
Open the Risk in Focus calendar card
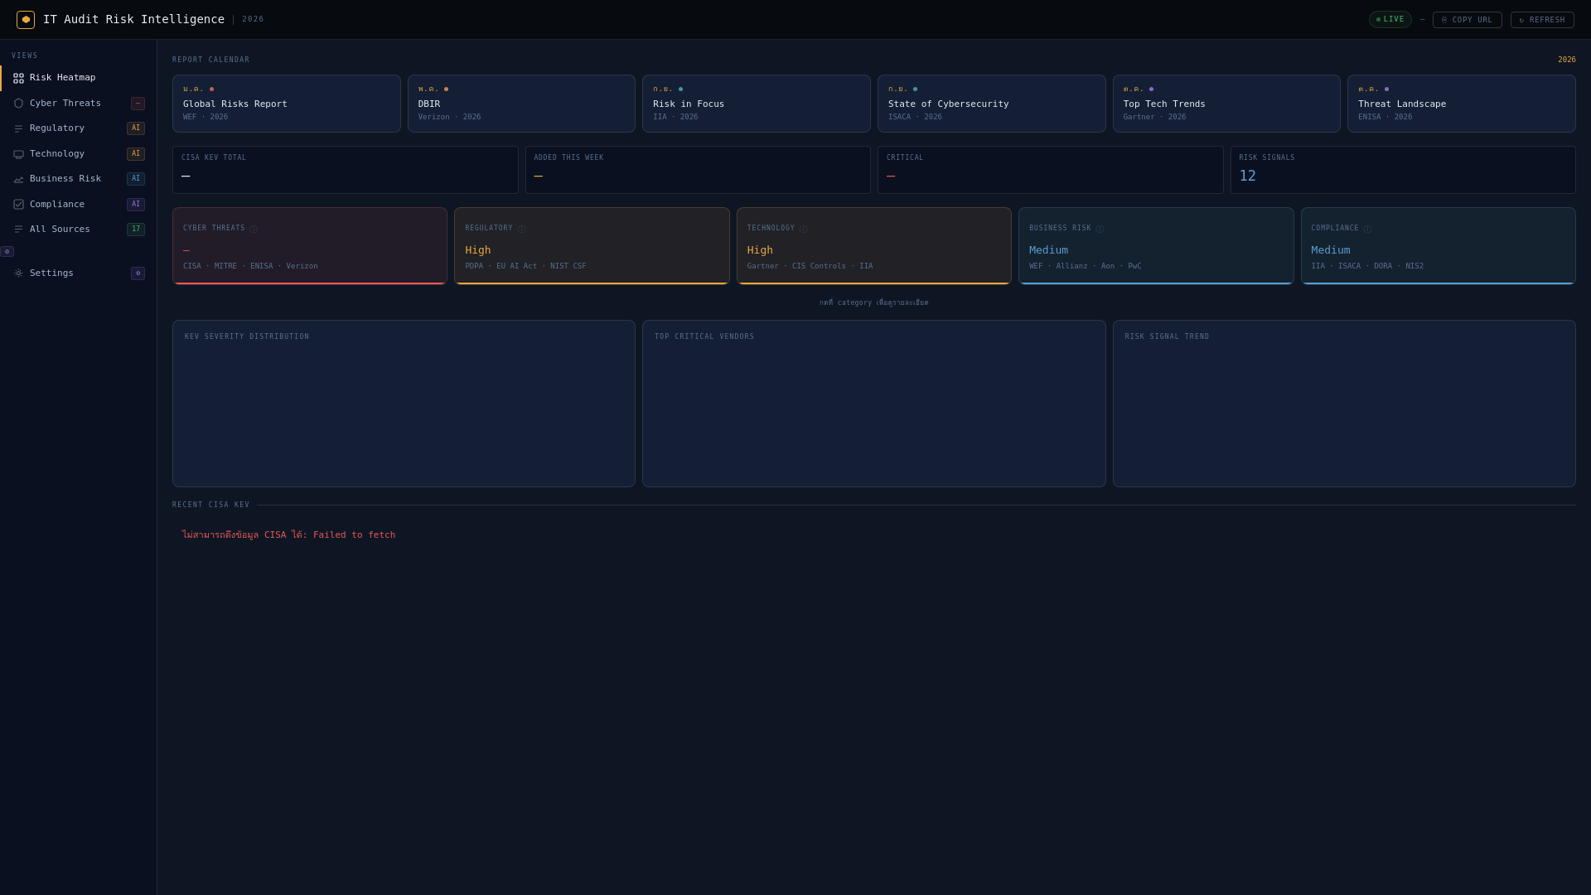point(757,104)
